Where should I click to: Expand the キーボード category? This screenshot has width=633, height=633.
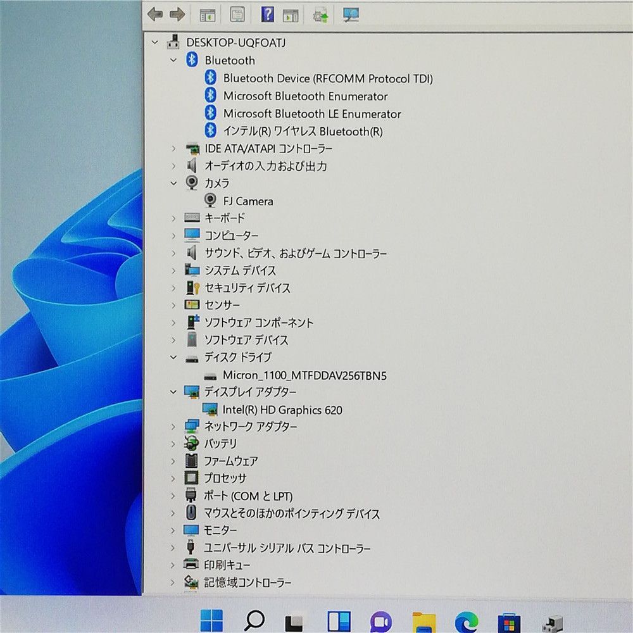click(174, 218)
